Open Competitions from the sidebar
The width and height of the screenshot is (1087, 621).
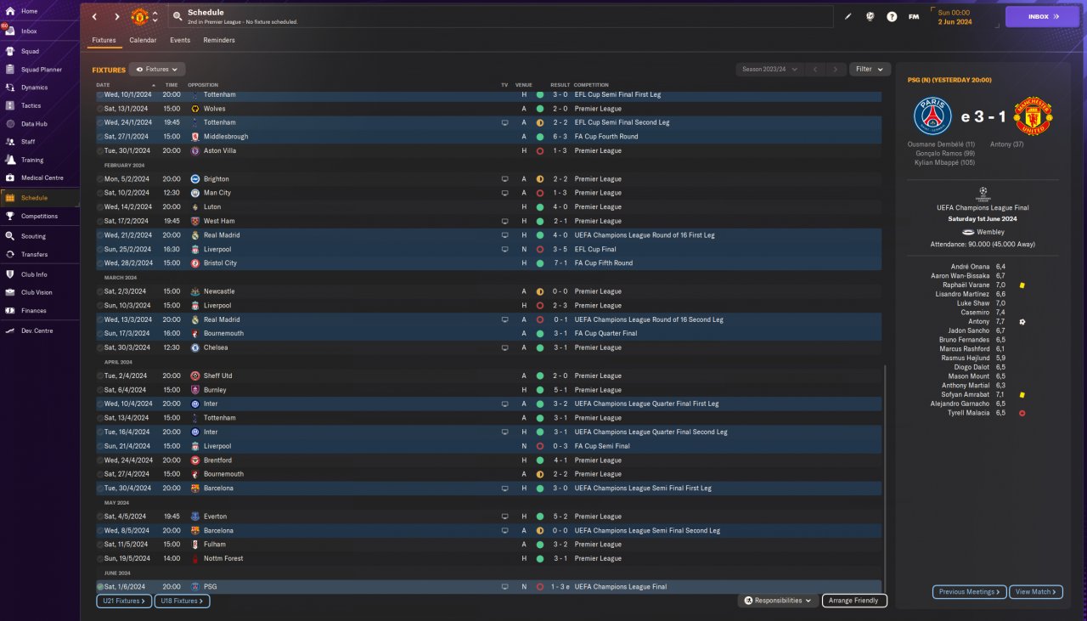39,217
